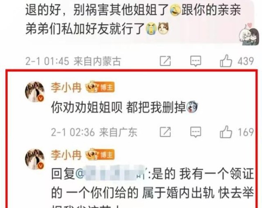The width and height of the screenshot is (262, 208).
Task: Tap the top comment text 退的好
Action: coord(43,10)
